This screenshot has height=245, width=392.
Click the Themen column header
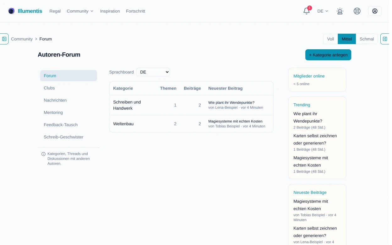click(x=168, y=88)
